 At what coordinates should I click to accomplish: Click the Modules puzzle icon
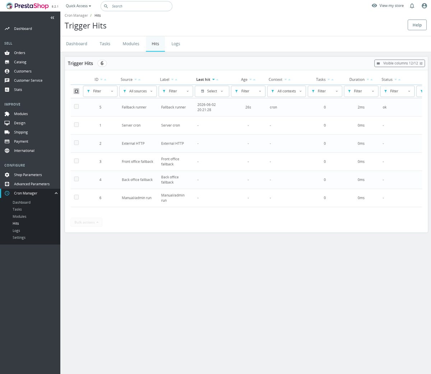(7, 114)
